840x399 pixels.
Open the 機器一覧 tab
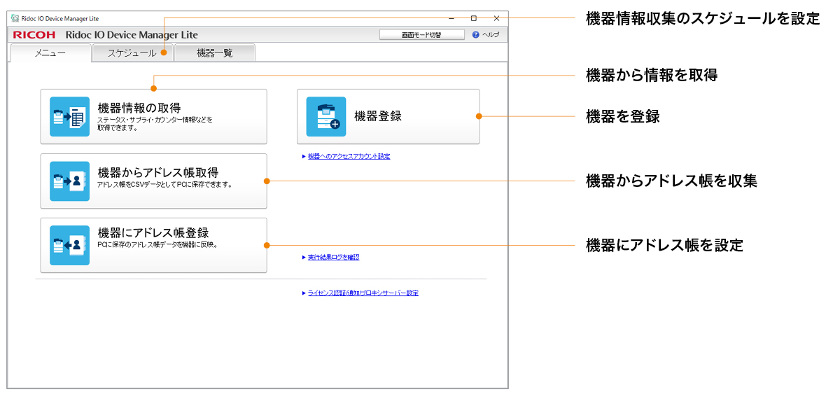pos(215,53)
